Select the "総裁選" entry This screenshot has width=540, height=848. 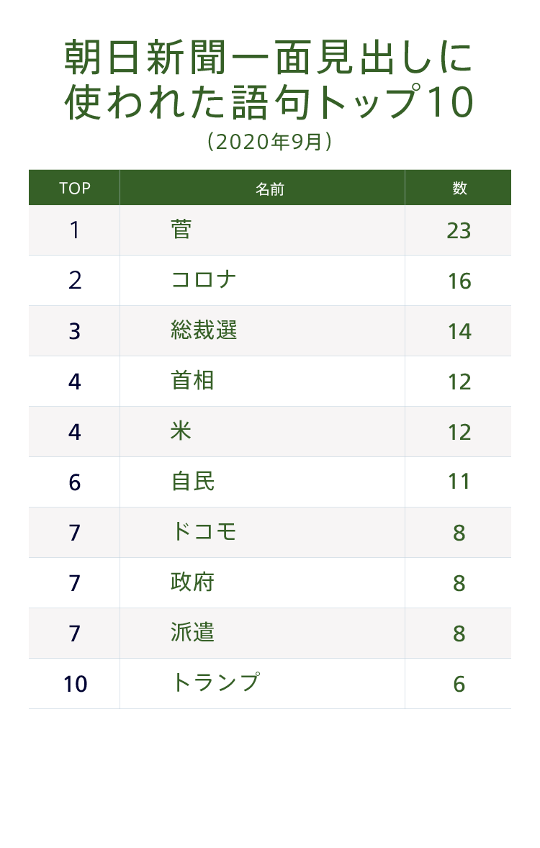[x=204, y=330]
